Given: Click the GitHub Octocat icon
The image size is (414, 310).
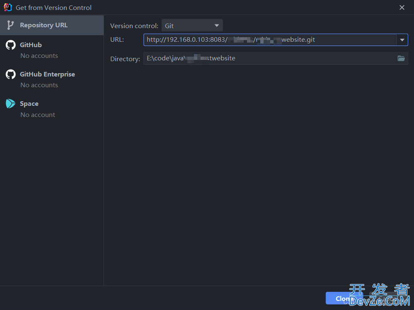Looking at the screenshot, I should click(10, 45).
